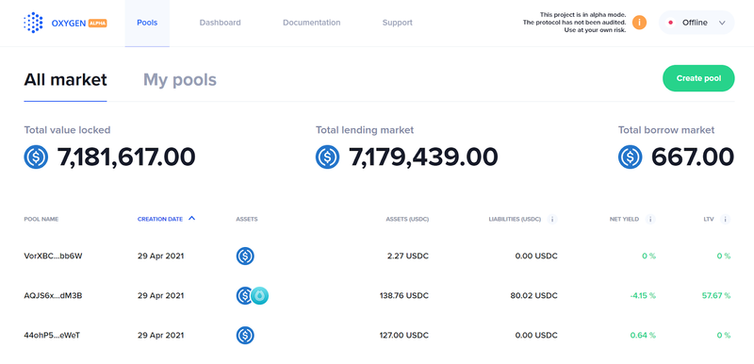The image size is (754, 364).
Task: Click the Assets (USDC) column header
Action: tap(407, 220)
